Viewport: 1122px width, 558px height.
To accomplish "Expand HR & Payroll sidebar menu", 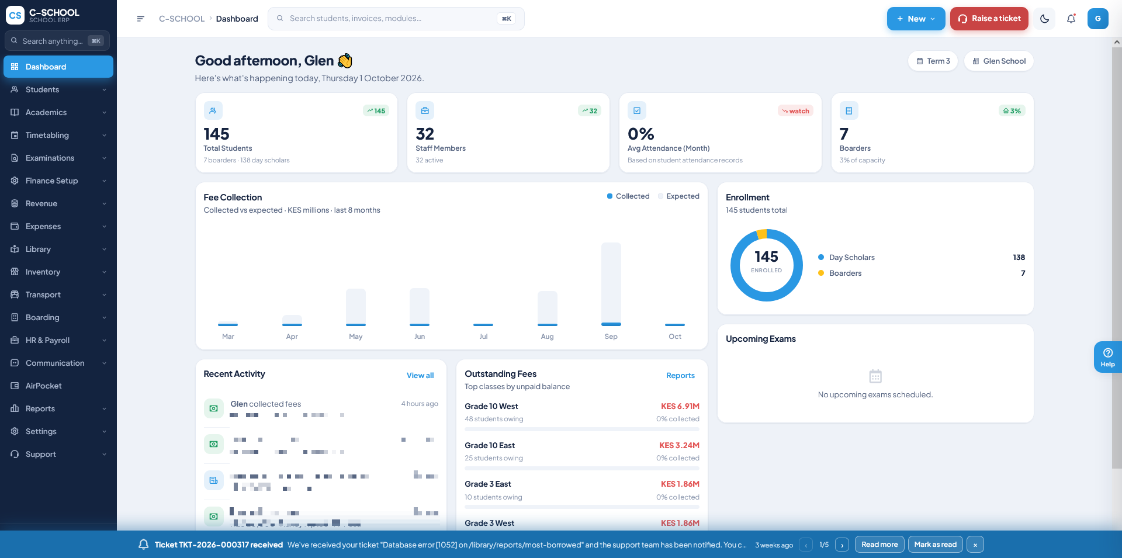I will coord(58,340).
